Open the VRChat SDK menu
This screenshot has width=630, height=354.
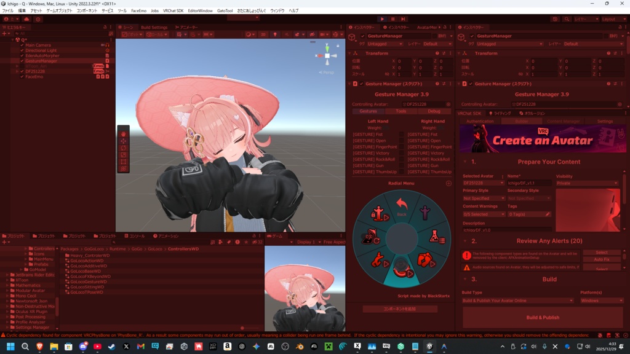pos(173,11)
